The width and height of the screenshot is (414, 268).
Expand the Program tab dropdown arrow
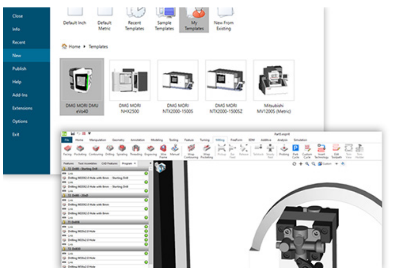[135, 164]
